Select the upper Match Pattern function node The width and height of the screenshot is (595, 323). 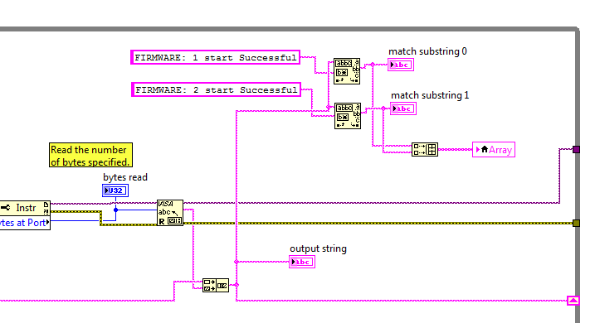click(x=346, y=71)
